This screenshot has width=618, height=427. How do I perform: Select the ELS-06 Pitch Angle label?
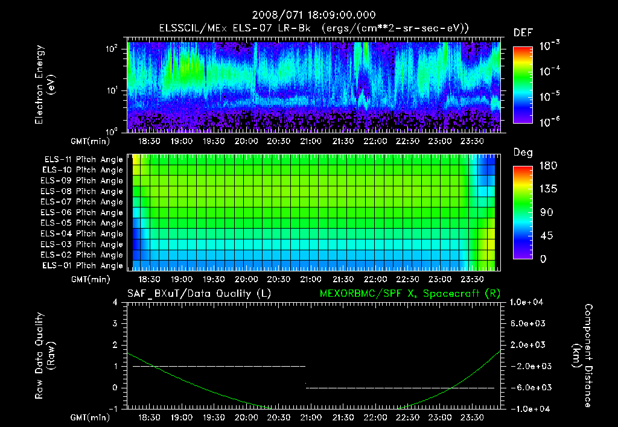[x=82, y=213]
